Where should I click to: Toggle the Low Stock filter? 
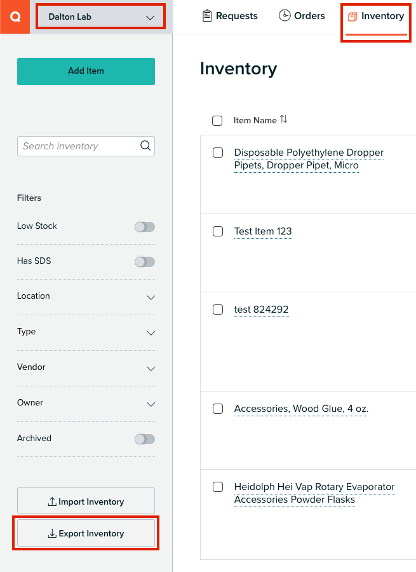coord(145,226)
